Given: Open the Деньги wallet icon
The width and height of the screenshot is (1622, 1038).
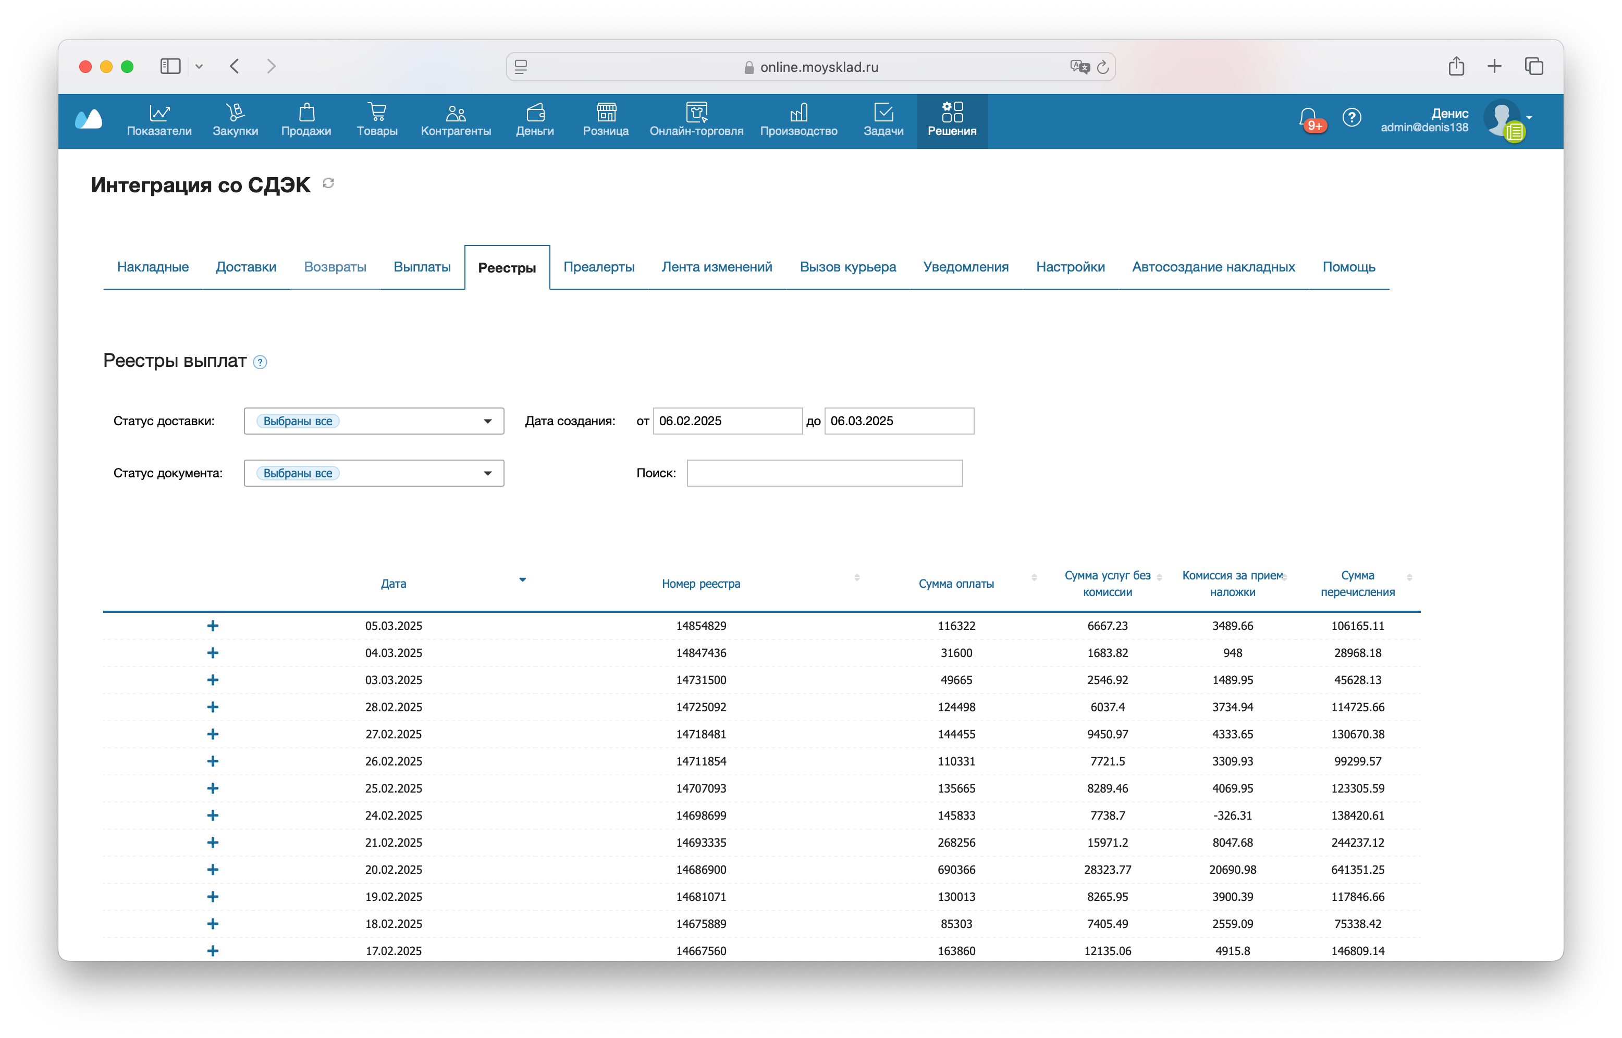Looking at the screenshot, I should pyautogui.click(x=535, y=112).
